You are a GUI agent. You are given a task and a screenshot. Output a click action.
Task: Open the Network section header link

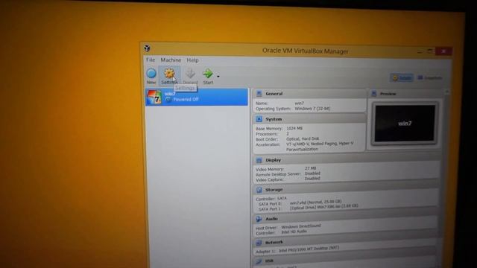click(274, 243)
